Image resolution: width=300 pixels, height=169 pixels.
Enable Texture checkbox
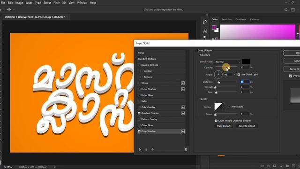(x=142, y=77)
